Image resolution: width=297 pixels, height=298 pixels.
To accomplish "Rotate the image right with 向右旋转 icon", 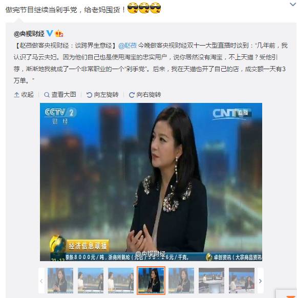I will (132, 95).
